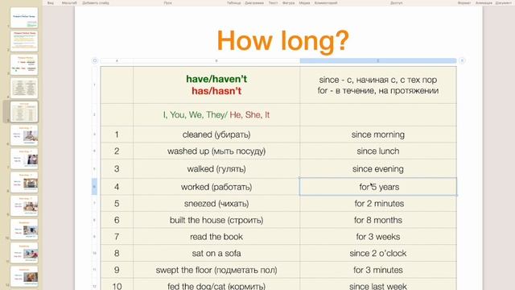Select highlighted column C header

tap(378, 61)
